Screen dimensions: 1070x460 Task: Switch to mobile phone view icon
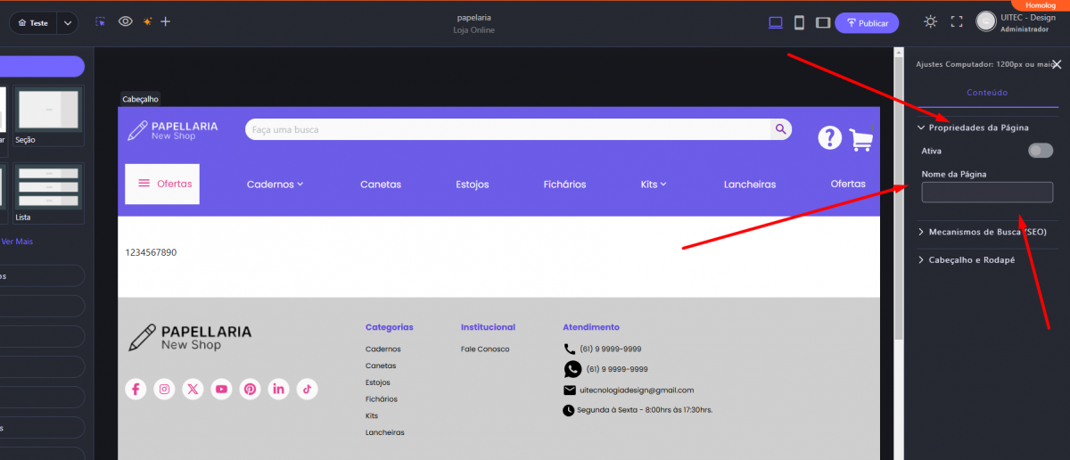click(800, 22)
